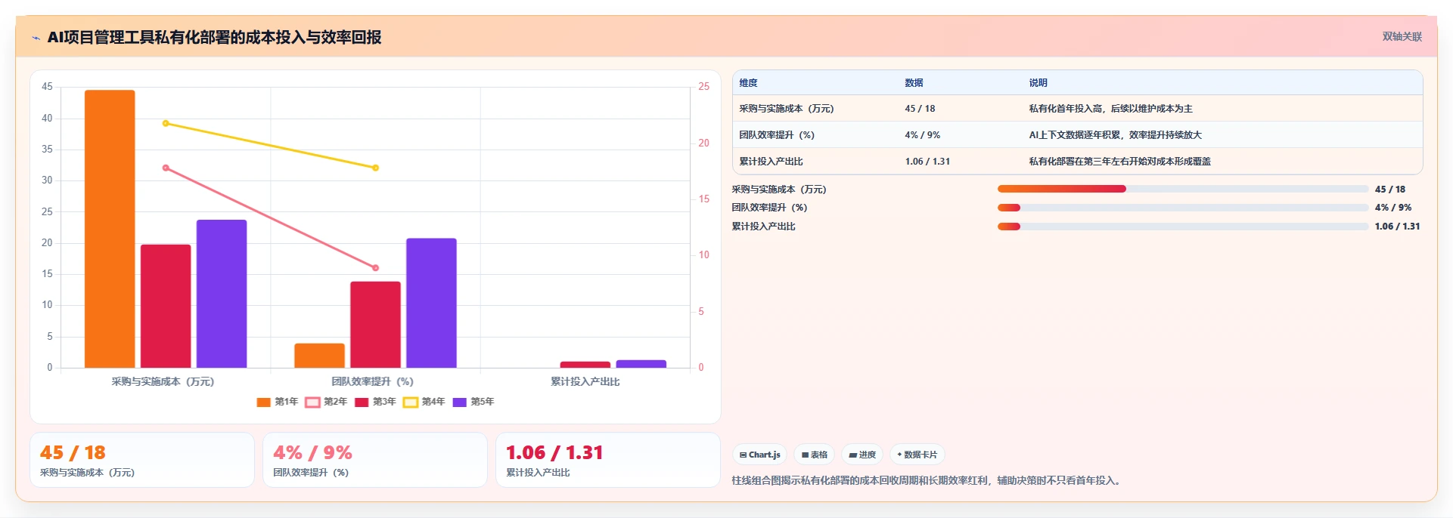Open the 1.06 / 1.31 stat card
This screenshot has height=518, width=1453.
(608, 460)
